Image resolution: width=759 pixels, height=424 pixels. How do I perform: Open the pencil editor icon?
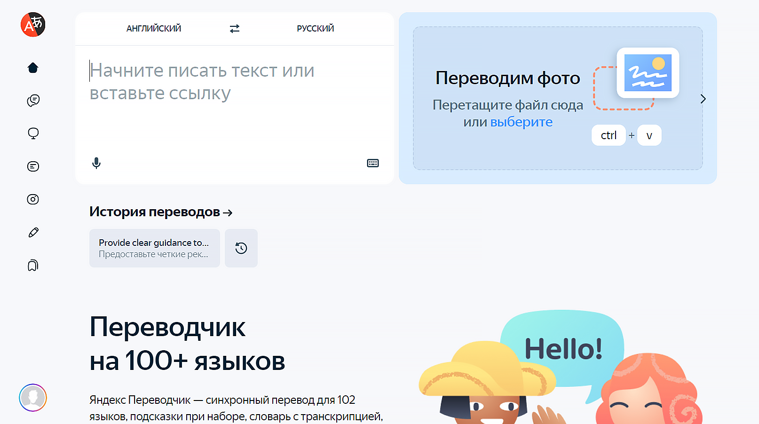coord(33,233)
